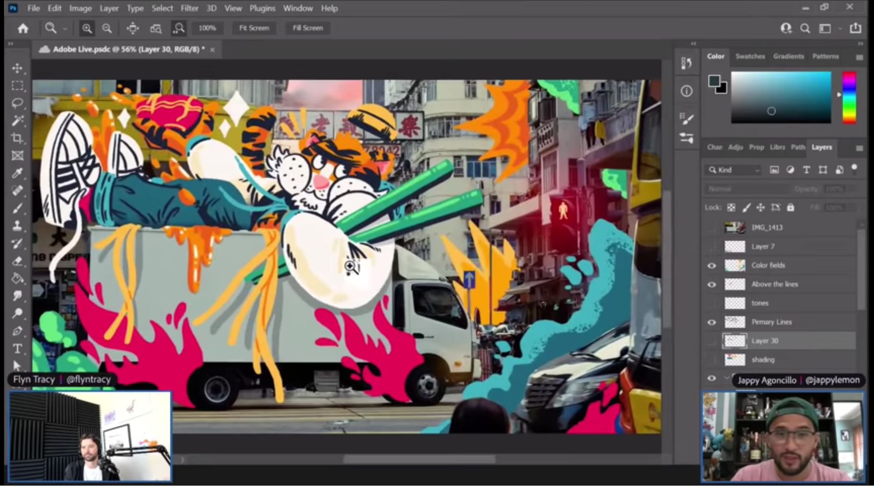Choose the Zoom In magnifier option
Screen dimensions: 874x486
(87, 28)
